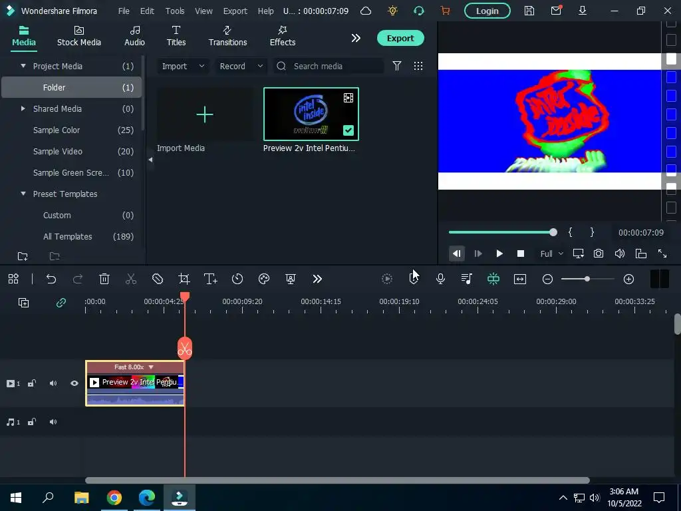Collapse the Preset Templates tree

tap(23, 194)
